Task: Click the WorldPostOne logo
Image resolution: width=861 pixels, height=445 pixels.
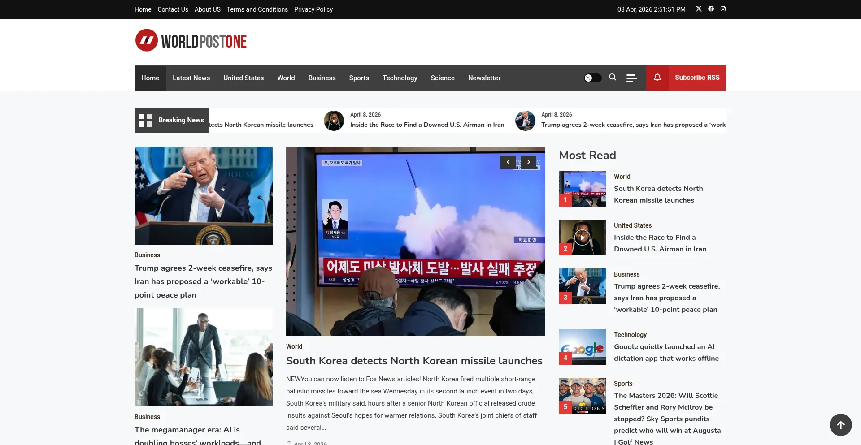Action: pos(191,41)
